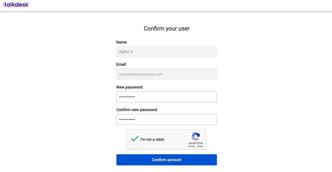Focus the New password input field
332x172 pixels.
pos(167,97)
